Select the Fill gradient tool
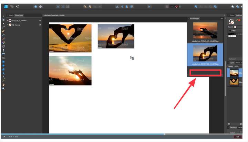 tap(3, 43)
